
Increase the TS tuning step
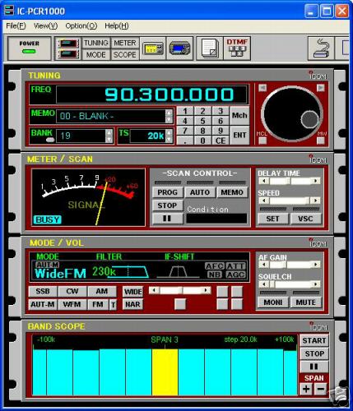click(x=169, y=132)
